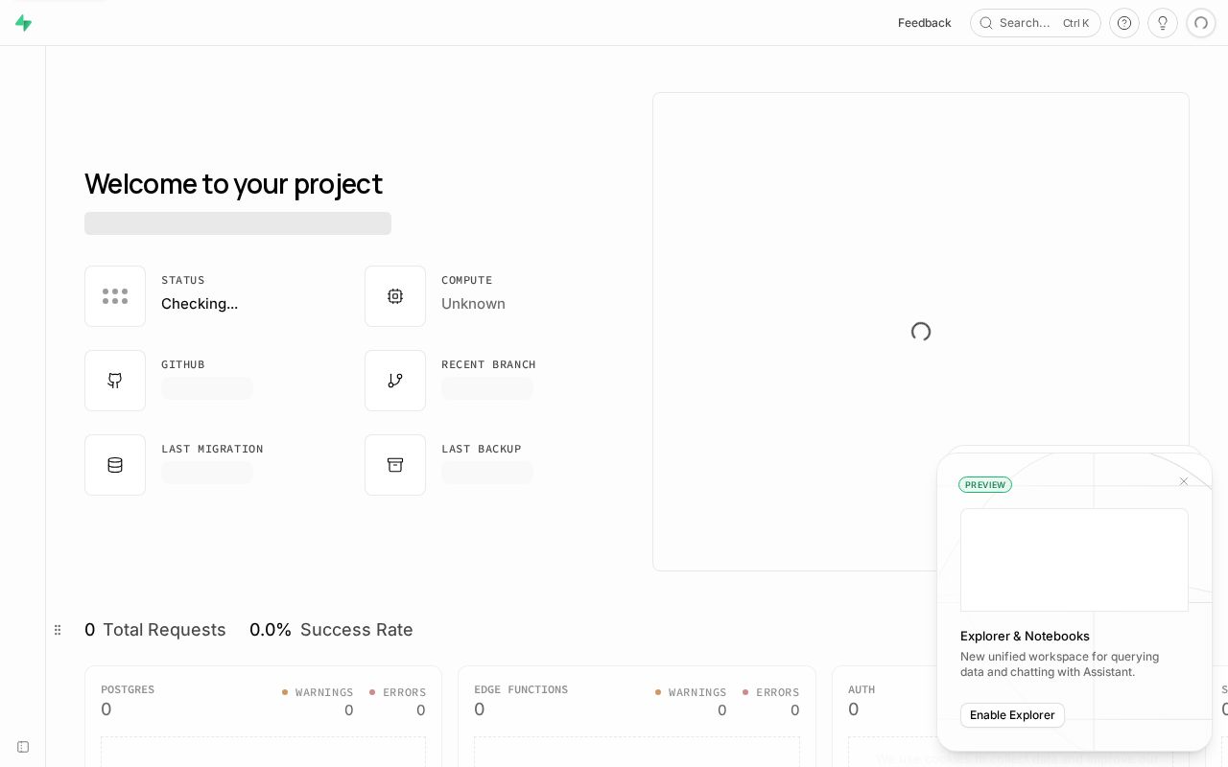Click the "Welcome to your project" heading
This screenshot has height=767, width=1228.
233,183
